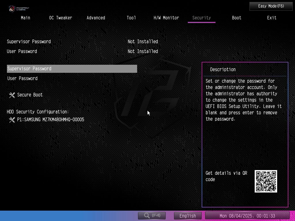Click the Phantom Gaming logo
Screen dimensions: 295x221
pyautogui.click(x=19, y=9)
